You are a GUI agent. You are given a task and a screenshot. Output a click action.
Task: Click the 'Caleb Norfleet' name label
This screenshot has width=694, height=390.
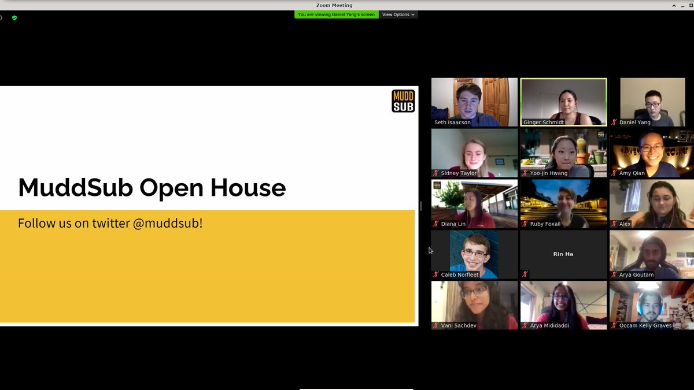(460, 275)
